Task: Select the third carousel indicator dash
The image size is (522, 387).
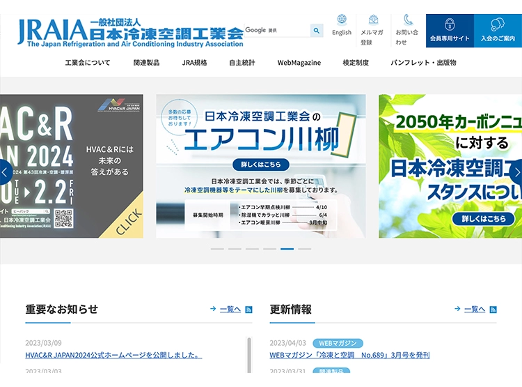Action: point(252,249)
